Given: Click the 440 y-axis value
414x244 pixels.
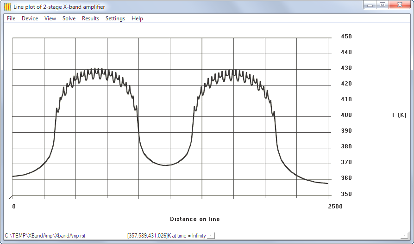Looking at the screenshot, I should [346, 52].
